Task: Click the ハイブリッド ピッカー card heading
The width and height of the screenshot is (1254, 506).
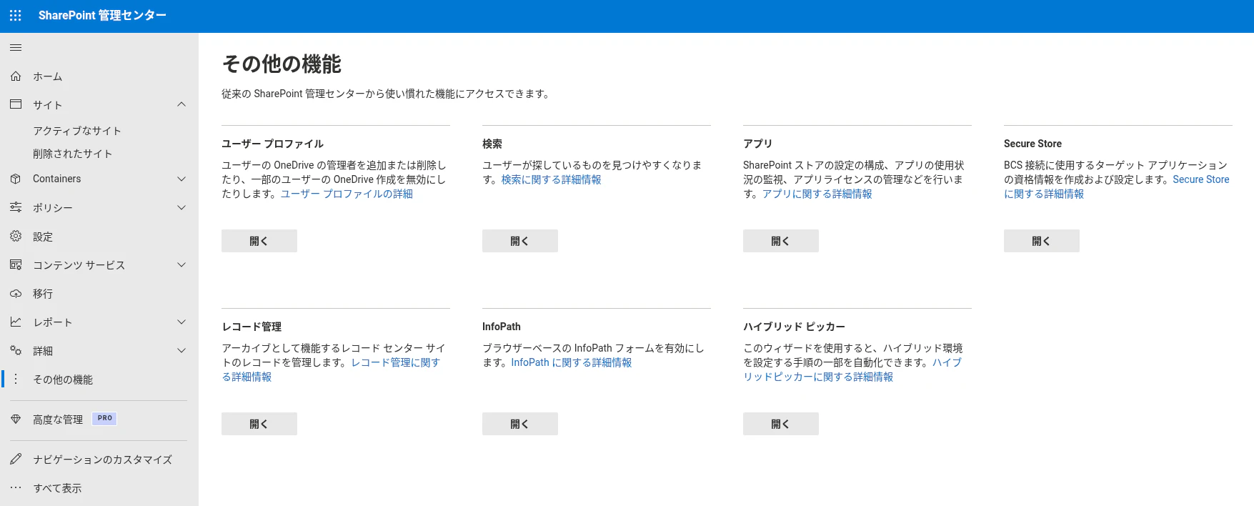Action: click(x=794, y=327)
